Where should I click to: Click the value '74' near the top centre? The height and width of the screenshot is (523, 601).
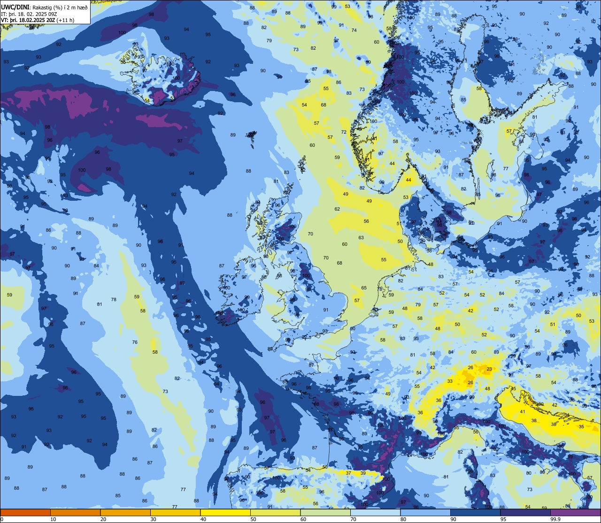354,30
